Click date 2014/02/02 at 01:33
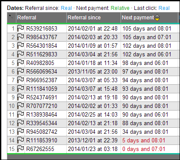Screen dimensions: 180x160 click(x=93, y=106)
